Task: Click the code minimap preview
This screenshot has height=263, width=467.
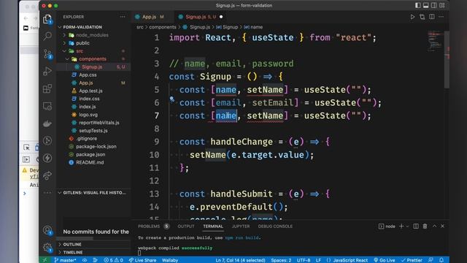Action: pyautogui.click(x=435, y=41)
